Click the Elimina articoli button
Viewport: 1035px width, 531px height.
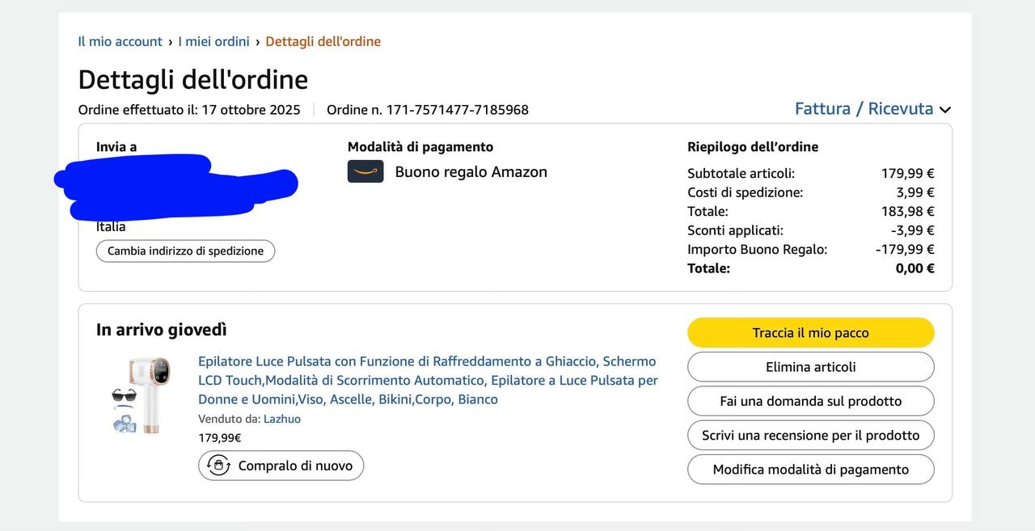coord(810,367)
